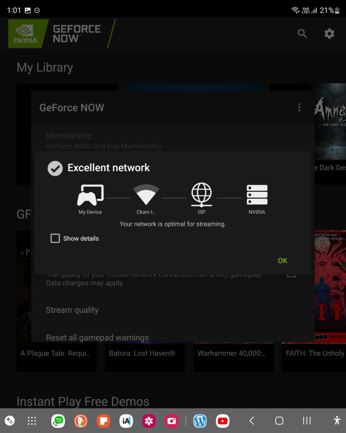346x433 pixels.
Task: Launch the green whoscall phone app
Action: tap(58, 421)
